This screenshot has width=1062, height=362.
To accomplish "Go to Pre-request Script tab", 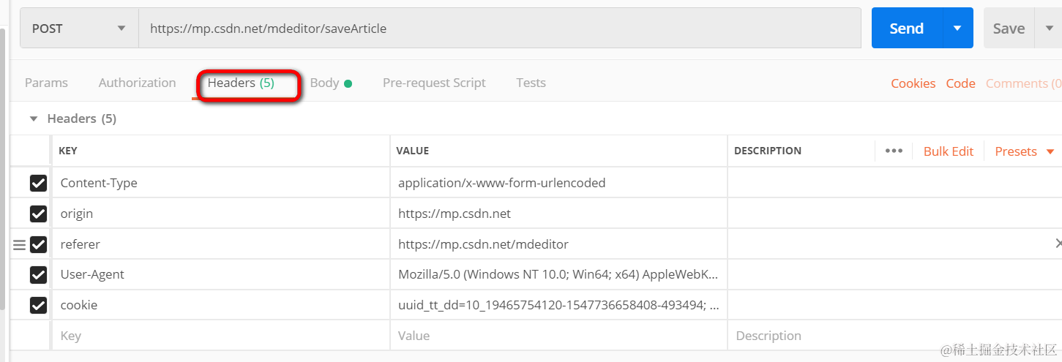I will (434, 83).
